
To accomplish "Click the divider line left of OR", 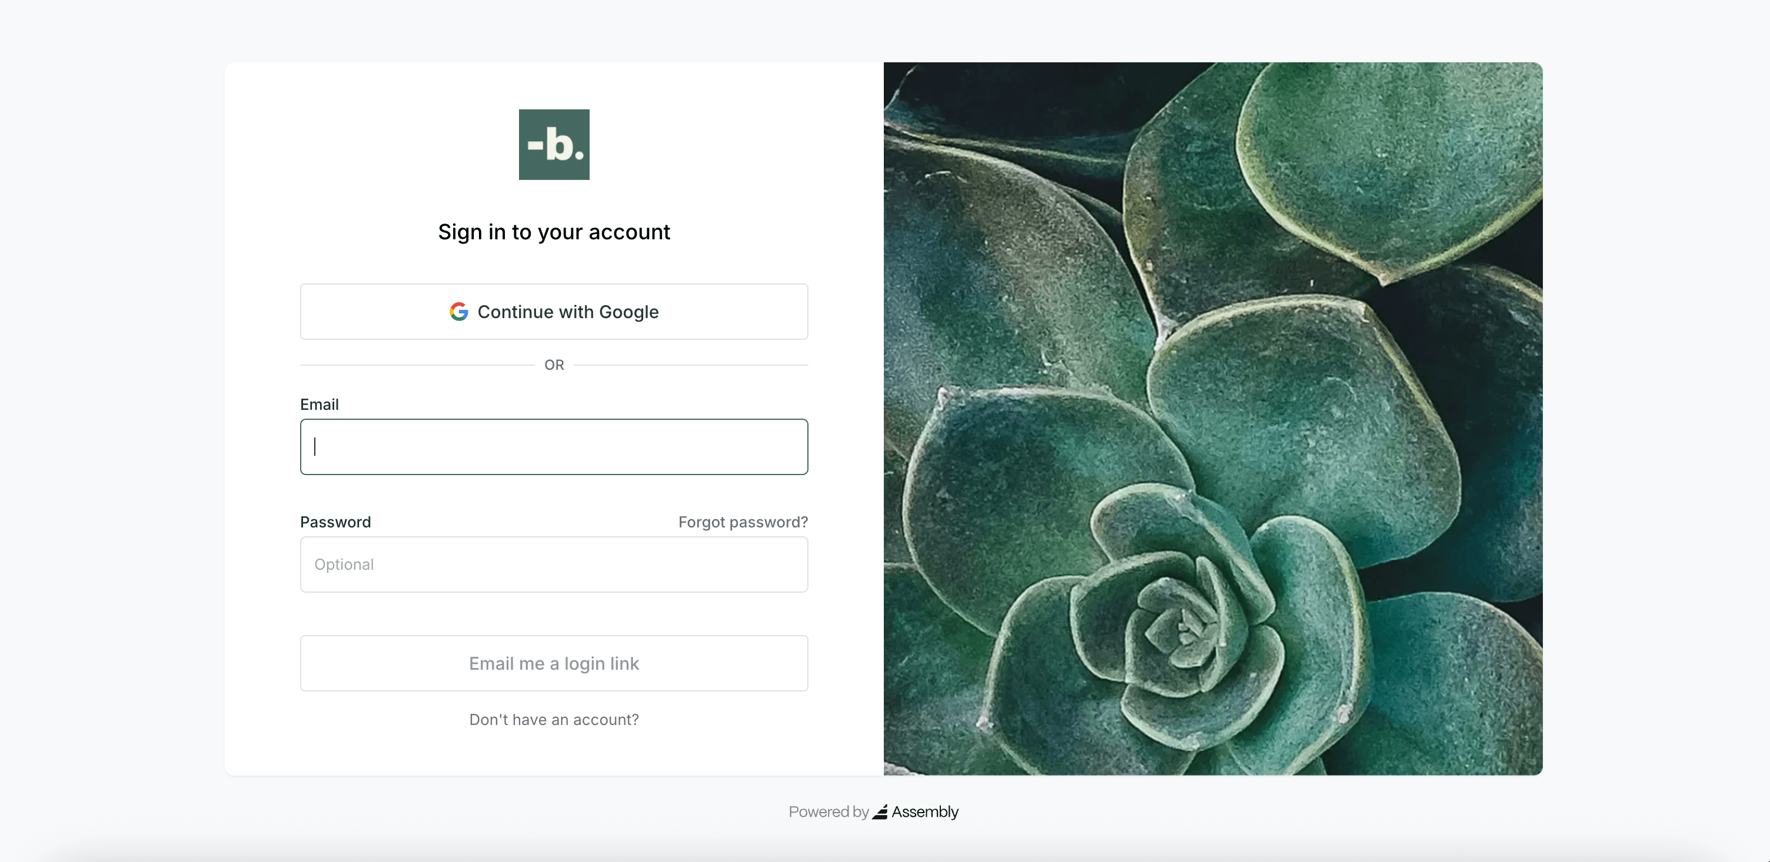I will point(417,365).
